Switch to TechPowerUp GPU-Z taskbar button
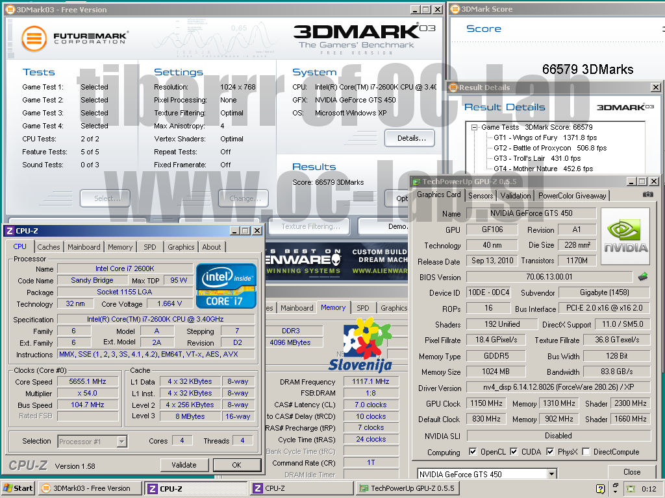 click(409, 488)
